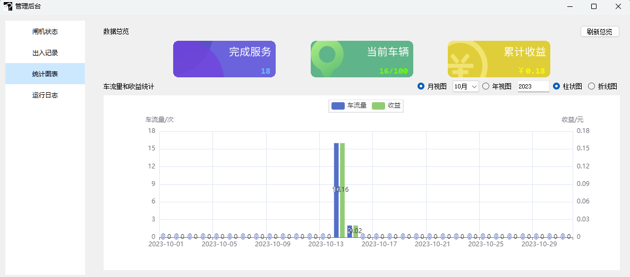Open the 10月 month dropdown
Screen dimensions: 630x277
point(465,86)
